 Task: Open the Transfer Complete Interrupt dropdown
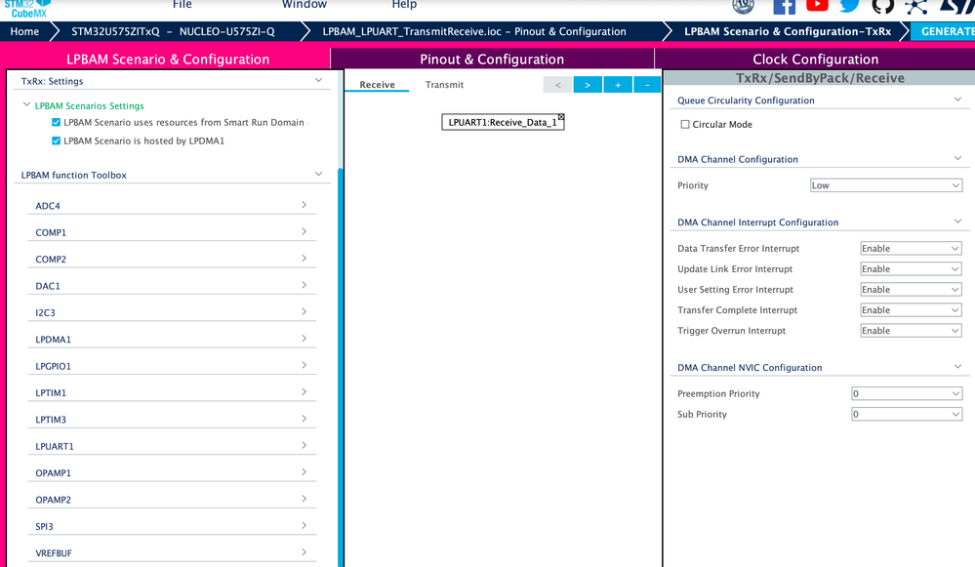pos(911,309)
